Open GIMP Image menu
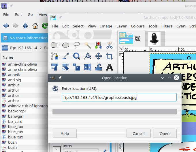196x152 pixels. tap(106, 26)
